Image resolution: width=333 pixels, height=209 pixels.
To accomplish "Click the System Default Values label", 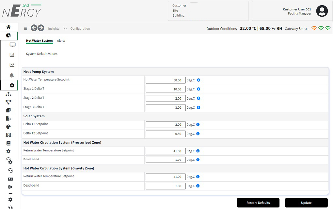I will (x=42, y=54).
